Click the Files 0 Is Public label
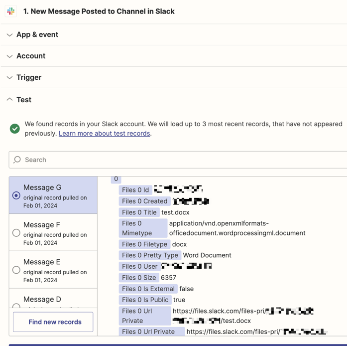 pyautogui.click(x=145, y=300)
